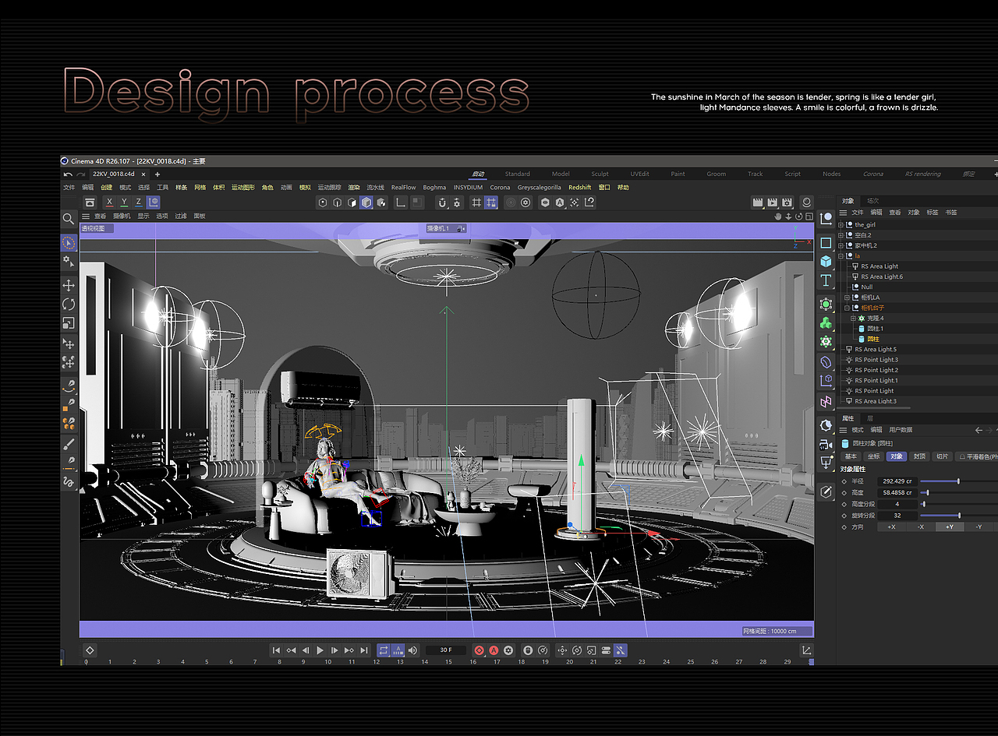The width and height of the screenshot is (998, 736).
Task: Toggle world coordinate system button
Action: point(154,202)
